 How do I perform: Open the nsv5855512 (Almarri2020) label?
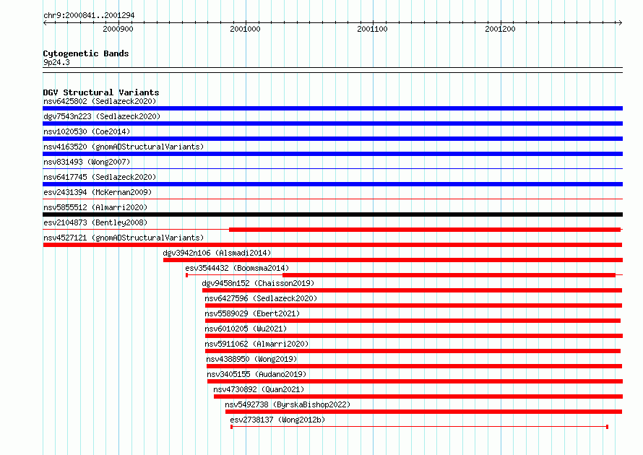click(x=95, y=207)
